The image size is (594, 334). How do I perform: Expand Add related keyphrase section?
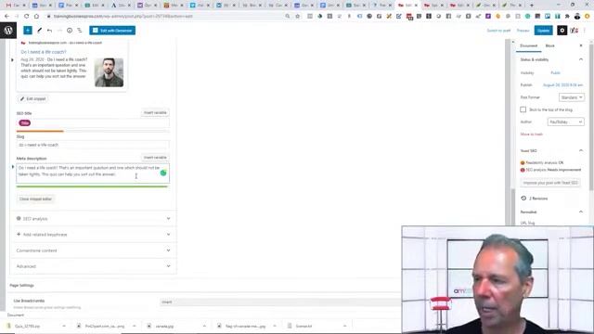point(93,235)
